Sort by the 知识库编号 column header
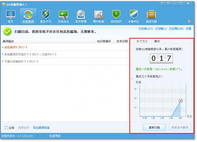 point(104,41)
